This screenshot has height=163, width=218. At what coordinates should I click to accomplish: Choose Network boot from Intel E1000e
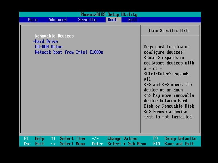69,52
